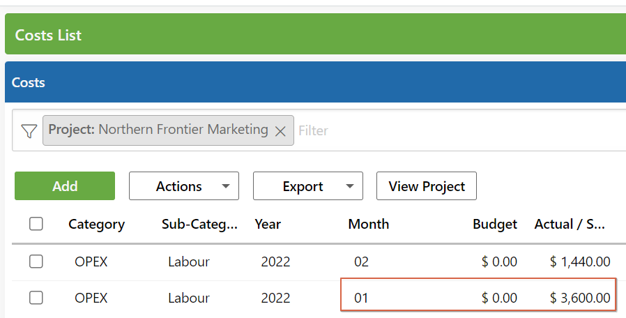Viewport: 626px width, 318px height.
Task: Click the View Project button
Action: point(427,185)
